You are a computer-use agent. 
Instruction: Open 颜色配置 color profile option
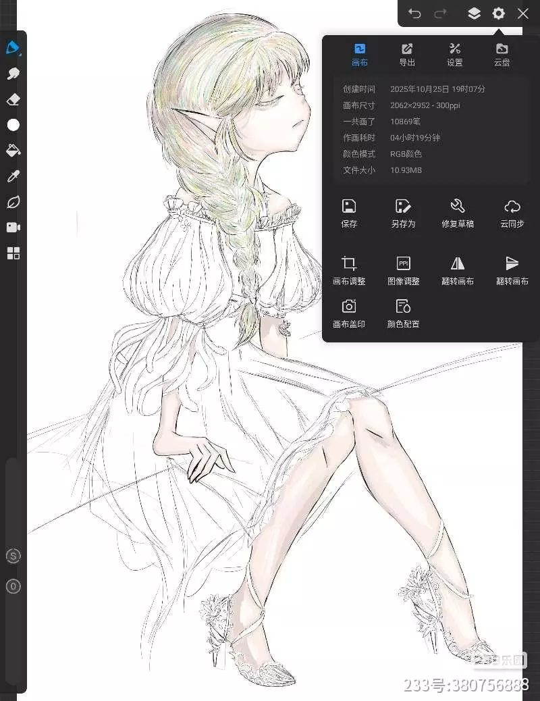[403, 314]
